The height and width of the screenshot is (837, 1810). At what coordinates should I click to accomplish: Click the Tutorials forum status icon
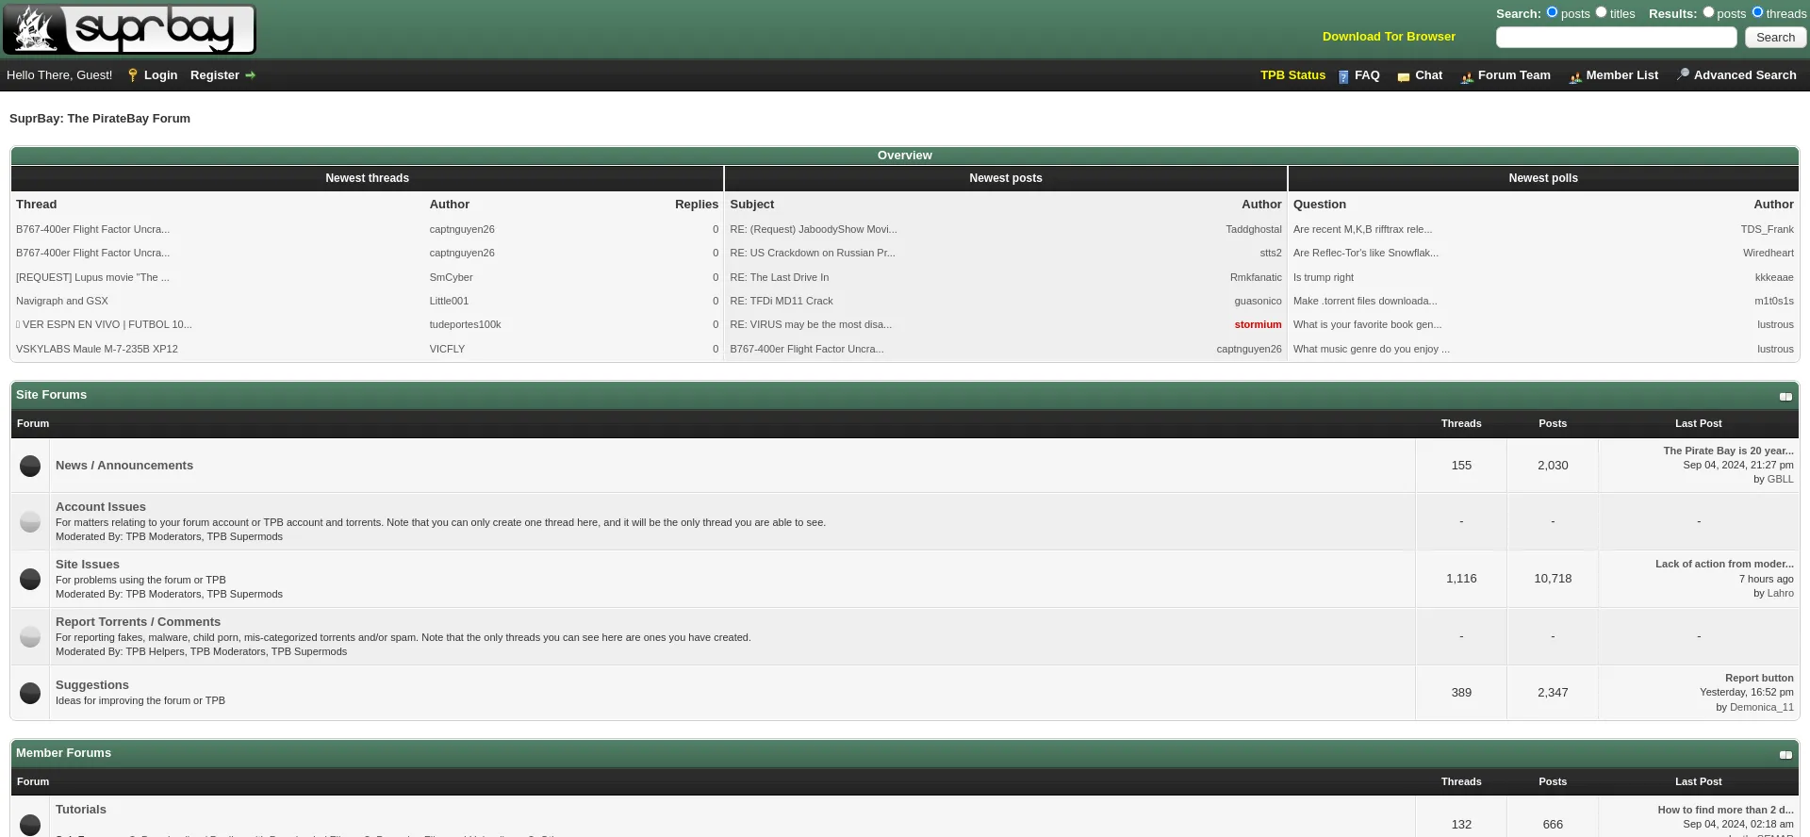(x=30, y=825)
